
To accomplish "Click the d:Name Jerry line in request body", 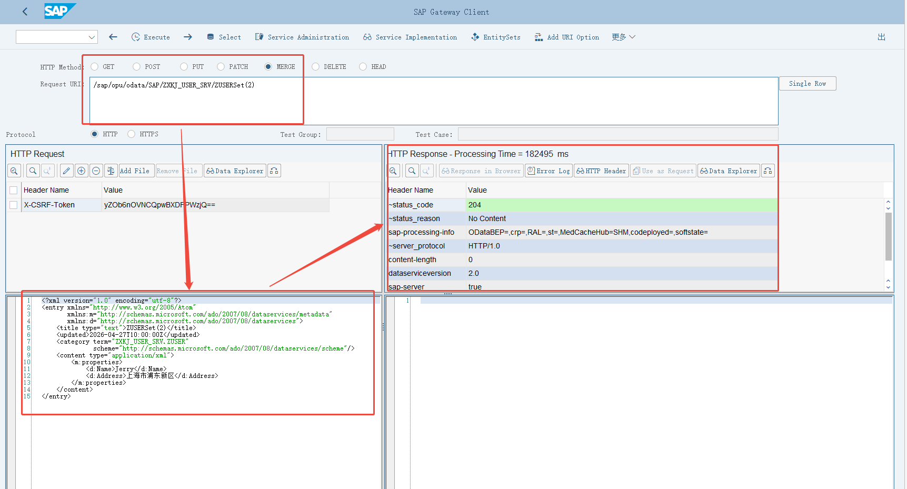I will 126,369.
